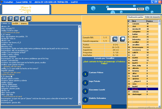Click the hash (#) channel icon

click(x=23, y=18)
